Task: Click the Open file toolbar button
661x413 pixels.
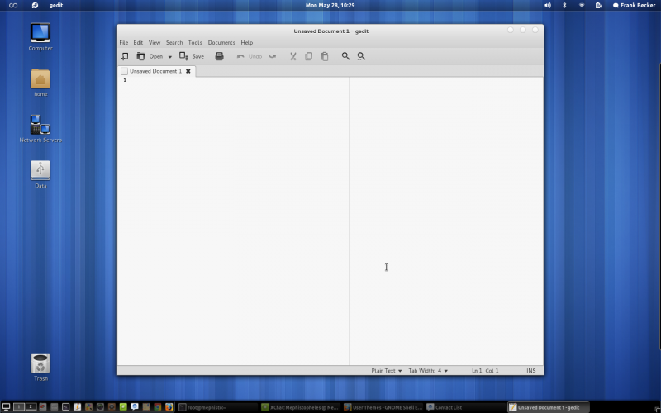Action: pyautogui.click(x=150, y=56)
